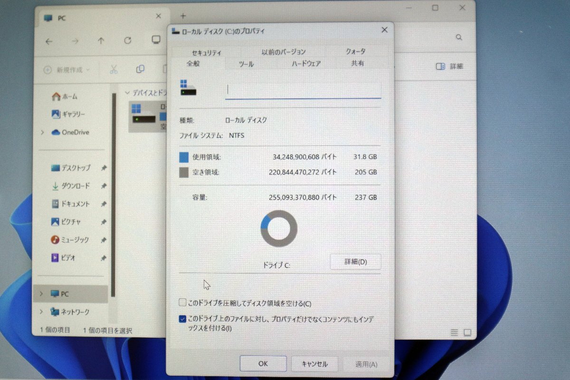Click 1 個の項目を選択 status text

[107, 330]
